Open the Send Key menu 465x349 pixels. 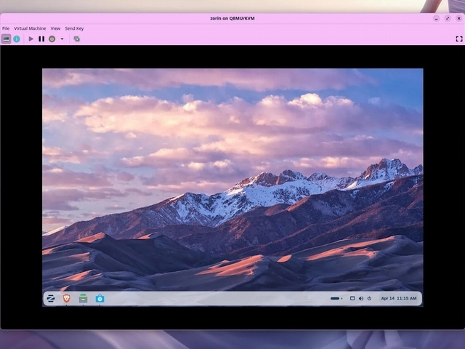(74, 28)
